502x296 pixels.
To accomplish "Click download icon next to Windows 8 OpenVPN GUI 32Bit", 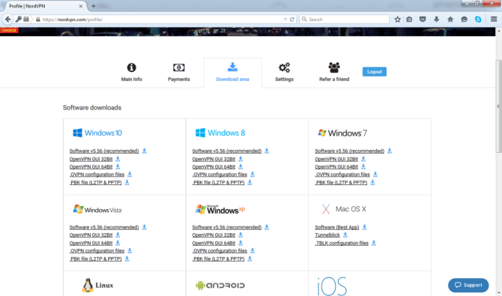I will 241,159.
